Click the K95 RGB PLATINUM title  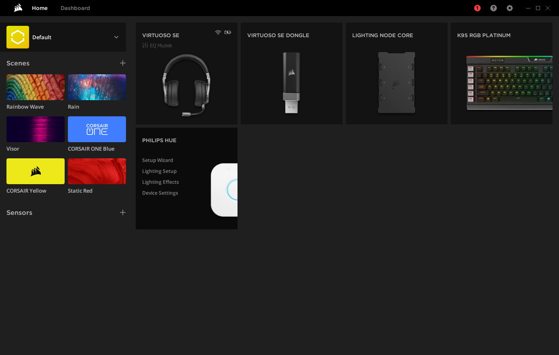tap(484, 35)
